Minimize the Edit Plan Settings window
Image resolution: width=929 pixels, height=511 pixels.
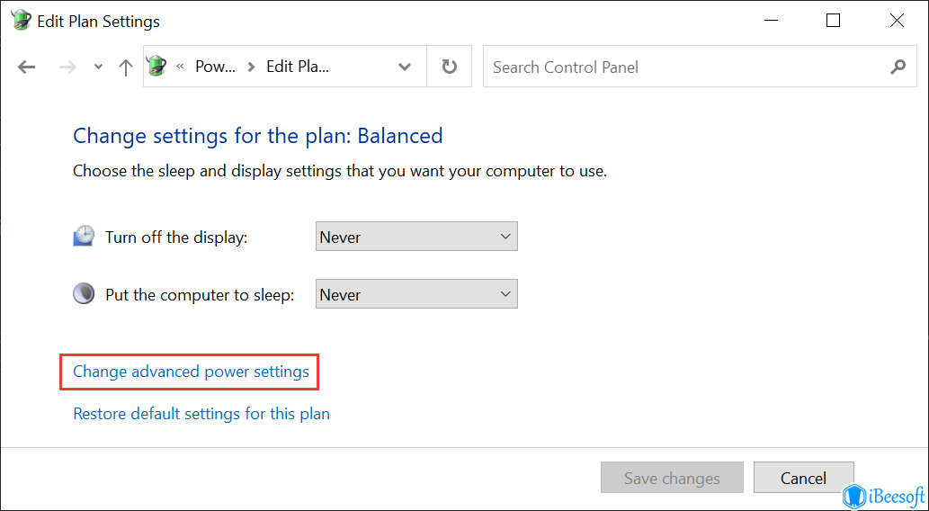(770, 21)
